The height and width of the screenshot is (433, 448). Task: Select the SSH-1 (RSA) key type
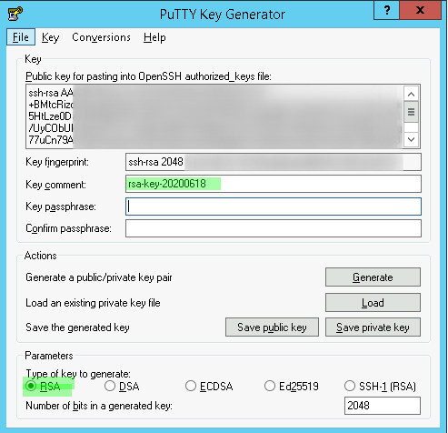pos(380,387)
